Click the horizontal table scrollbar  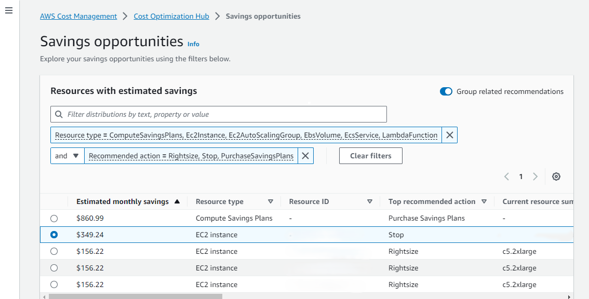[136, 297]
